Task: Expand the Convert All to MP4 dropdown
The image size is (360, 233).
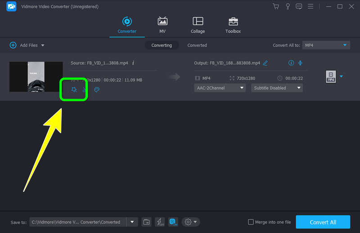Action: pyautogui.click(x=326, y=45)
